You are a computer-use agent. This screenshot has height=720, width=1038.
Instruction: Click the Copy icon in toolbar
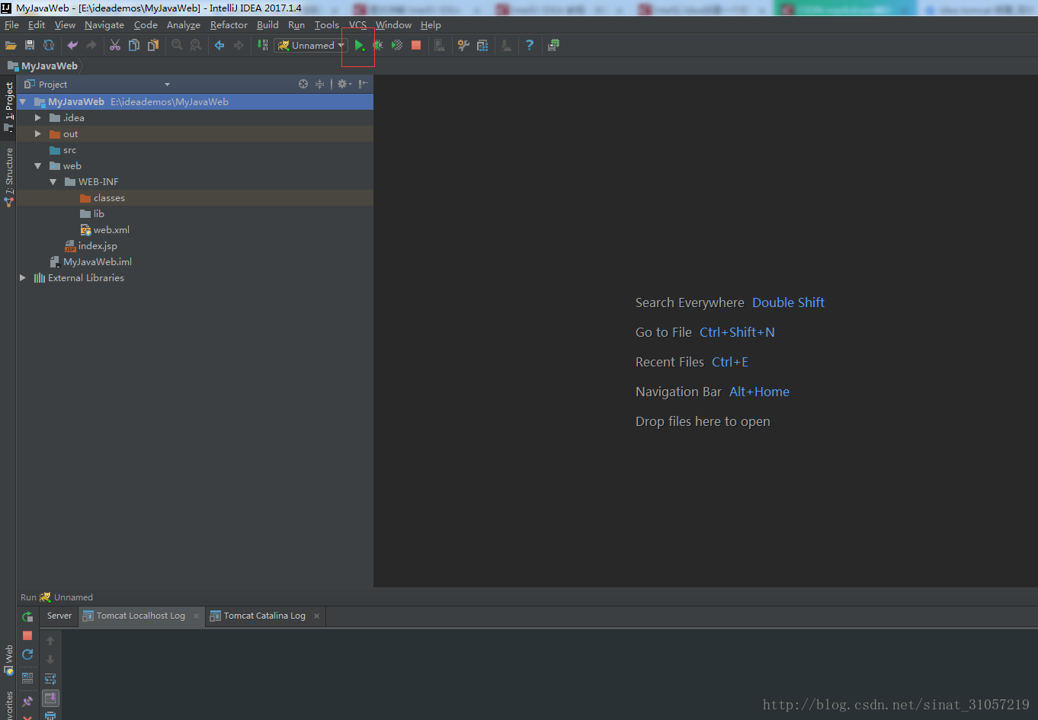(x=134, y=46)
